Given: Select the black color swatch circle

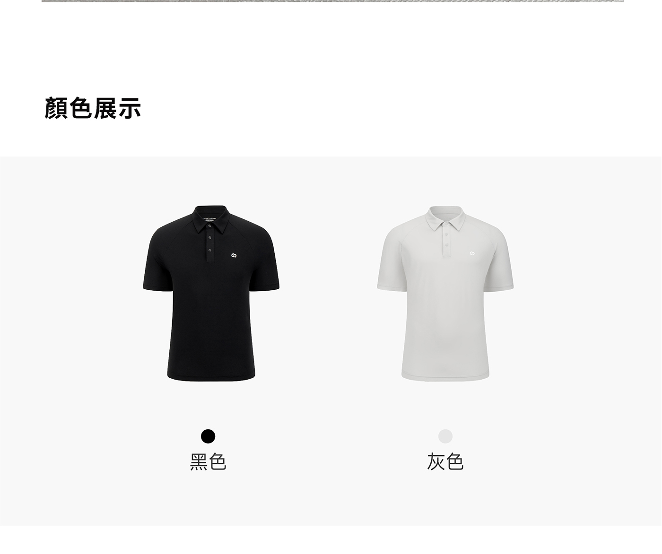Looking at the screenshot, I should tap(208, 436).
